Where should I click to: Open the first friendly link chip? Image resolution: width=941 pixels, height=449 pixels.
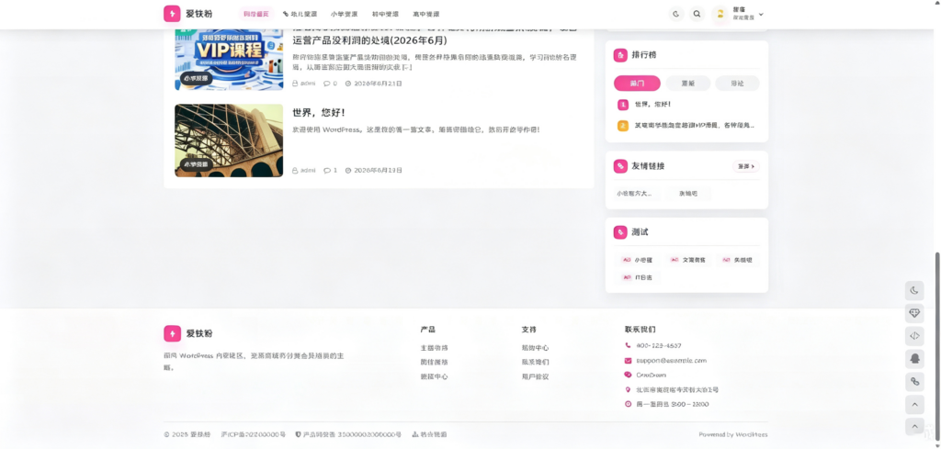[634, 194]
